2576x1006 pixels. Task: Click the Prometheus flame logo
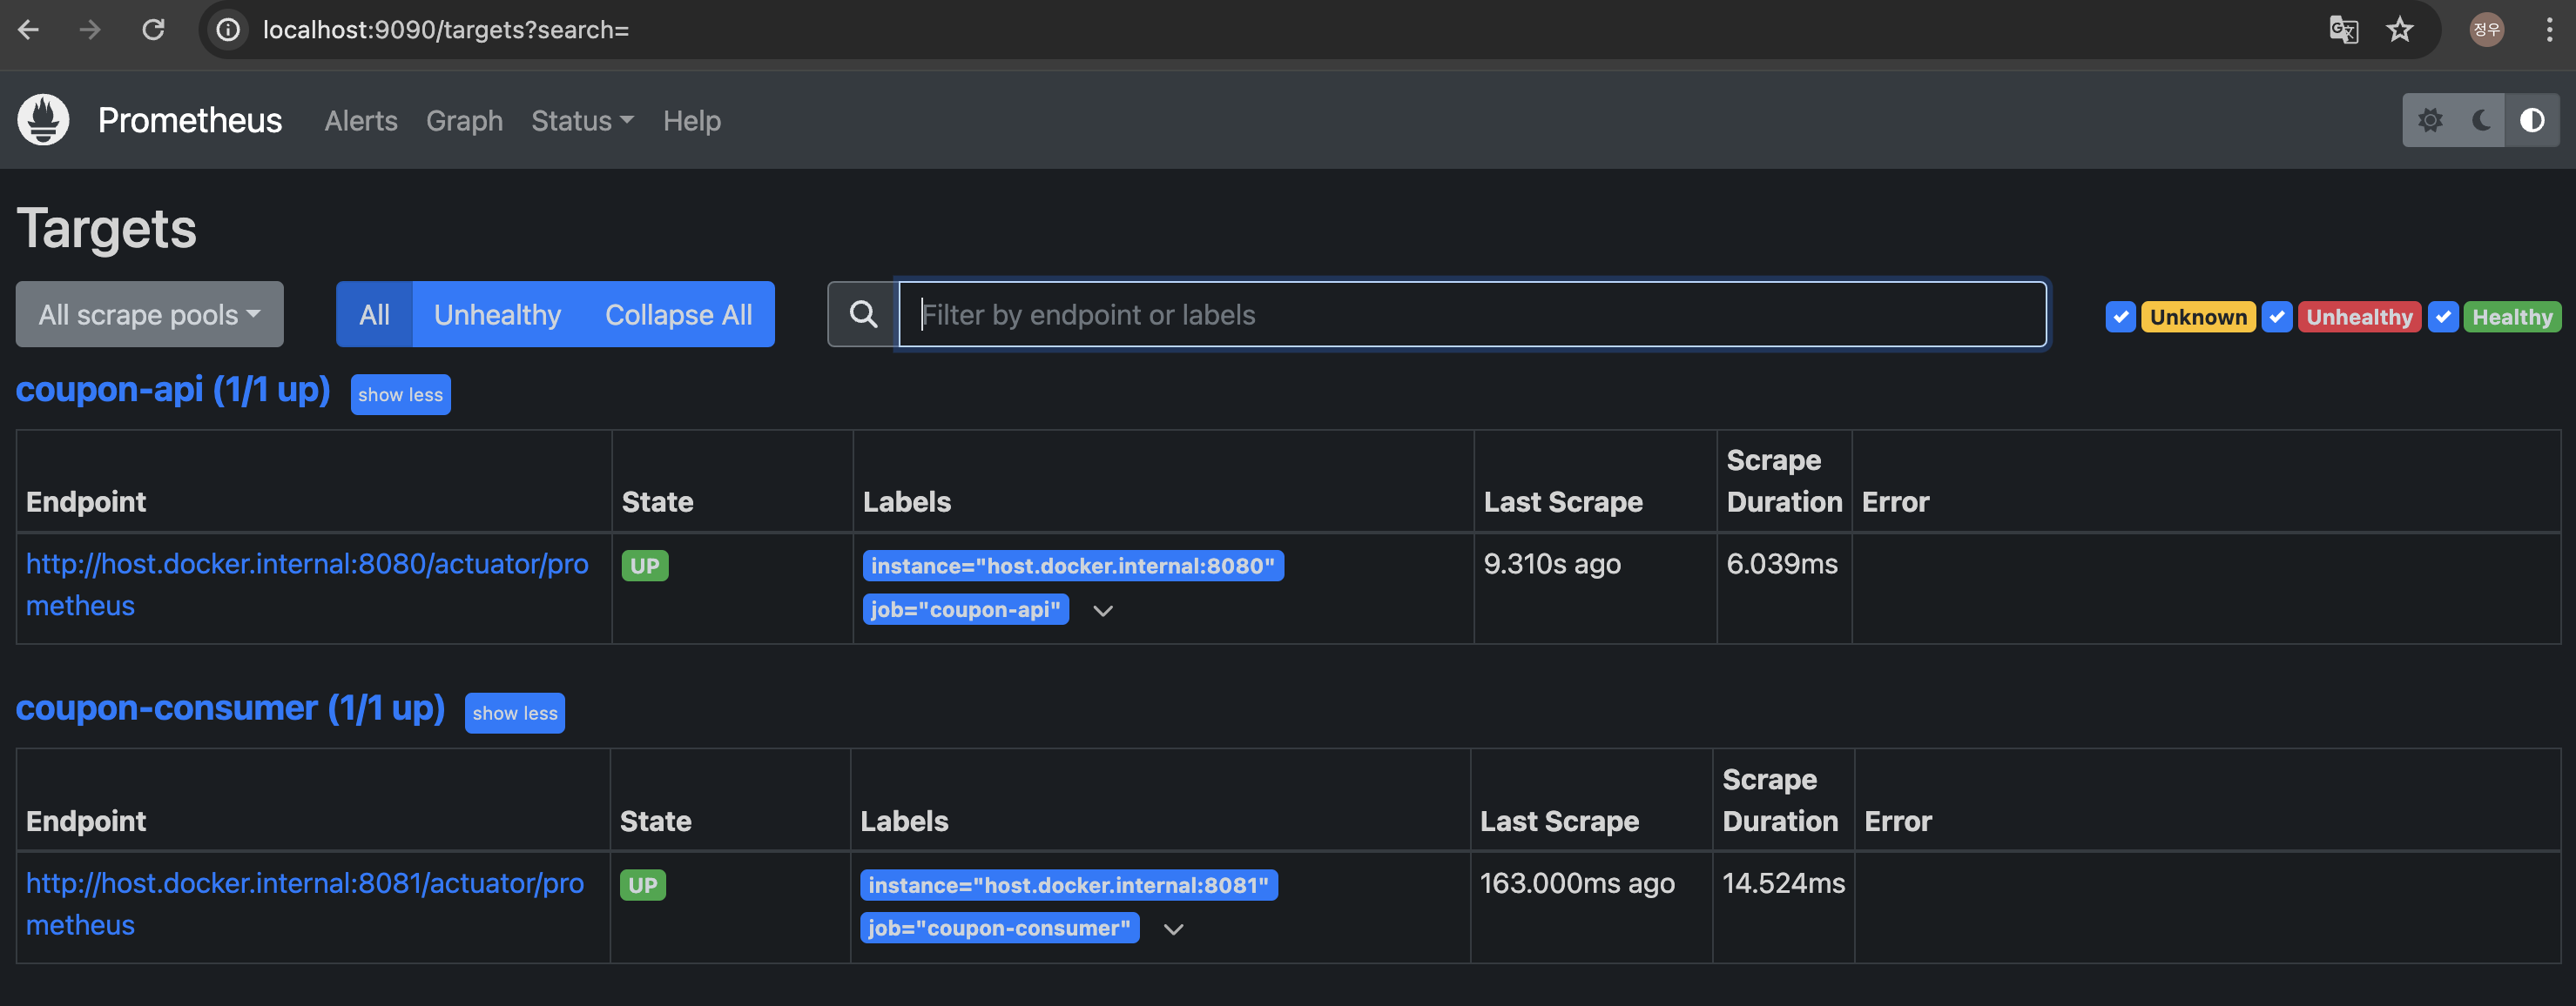coord(43,120)
